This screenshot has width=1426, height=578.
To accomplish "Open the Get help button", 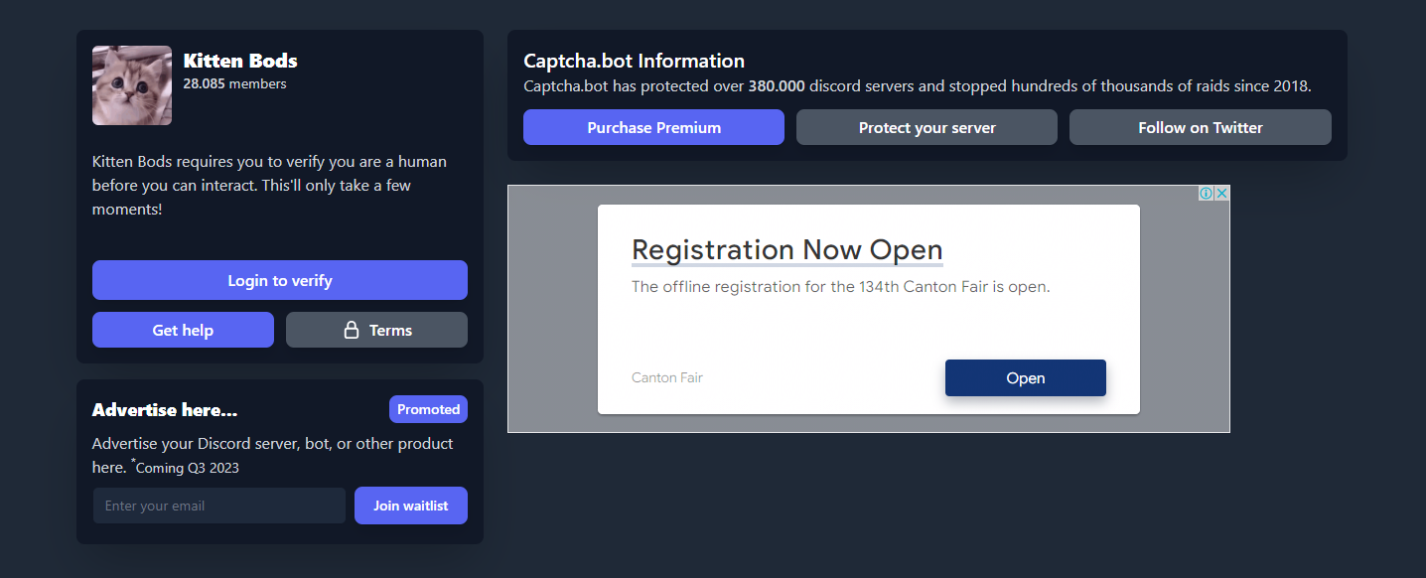I will point(183,331).
